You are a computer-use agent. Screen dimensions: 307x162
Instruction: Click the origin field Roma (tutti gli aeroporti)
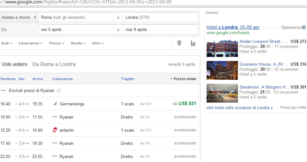pos(76,18)
